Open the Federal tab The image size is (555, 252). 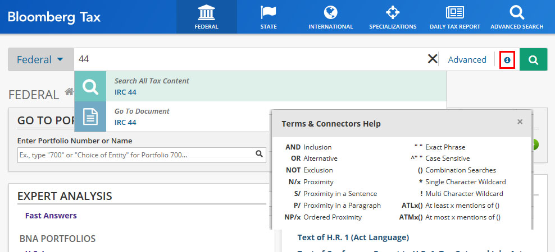click(206, 17)
